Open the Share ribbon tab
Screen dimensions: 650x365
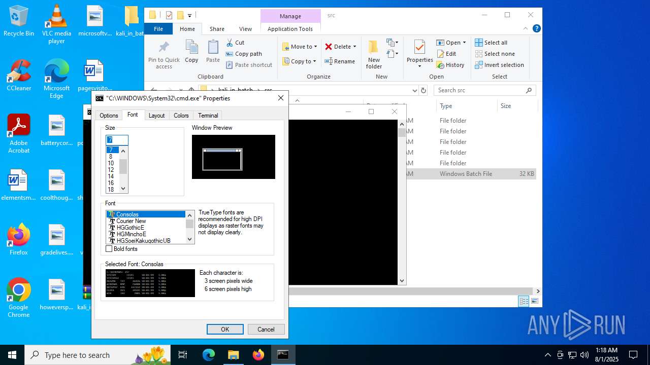(x=217, y=29)
